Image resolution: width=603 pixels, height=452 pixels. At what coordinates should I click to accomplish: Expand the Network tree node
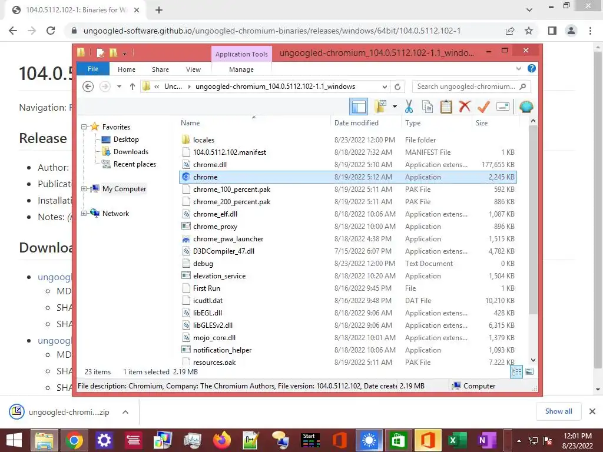(x=84, y=213)
